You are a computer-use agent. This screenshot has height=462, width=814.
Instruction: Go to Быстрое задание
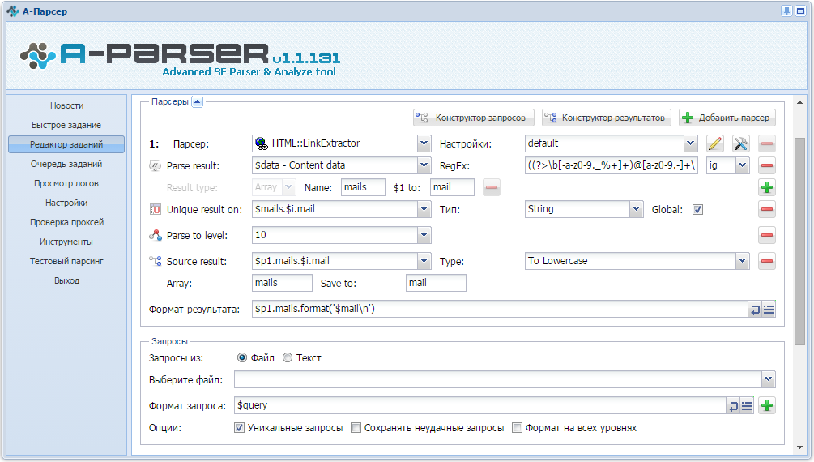coord(66,125)
